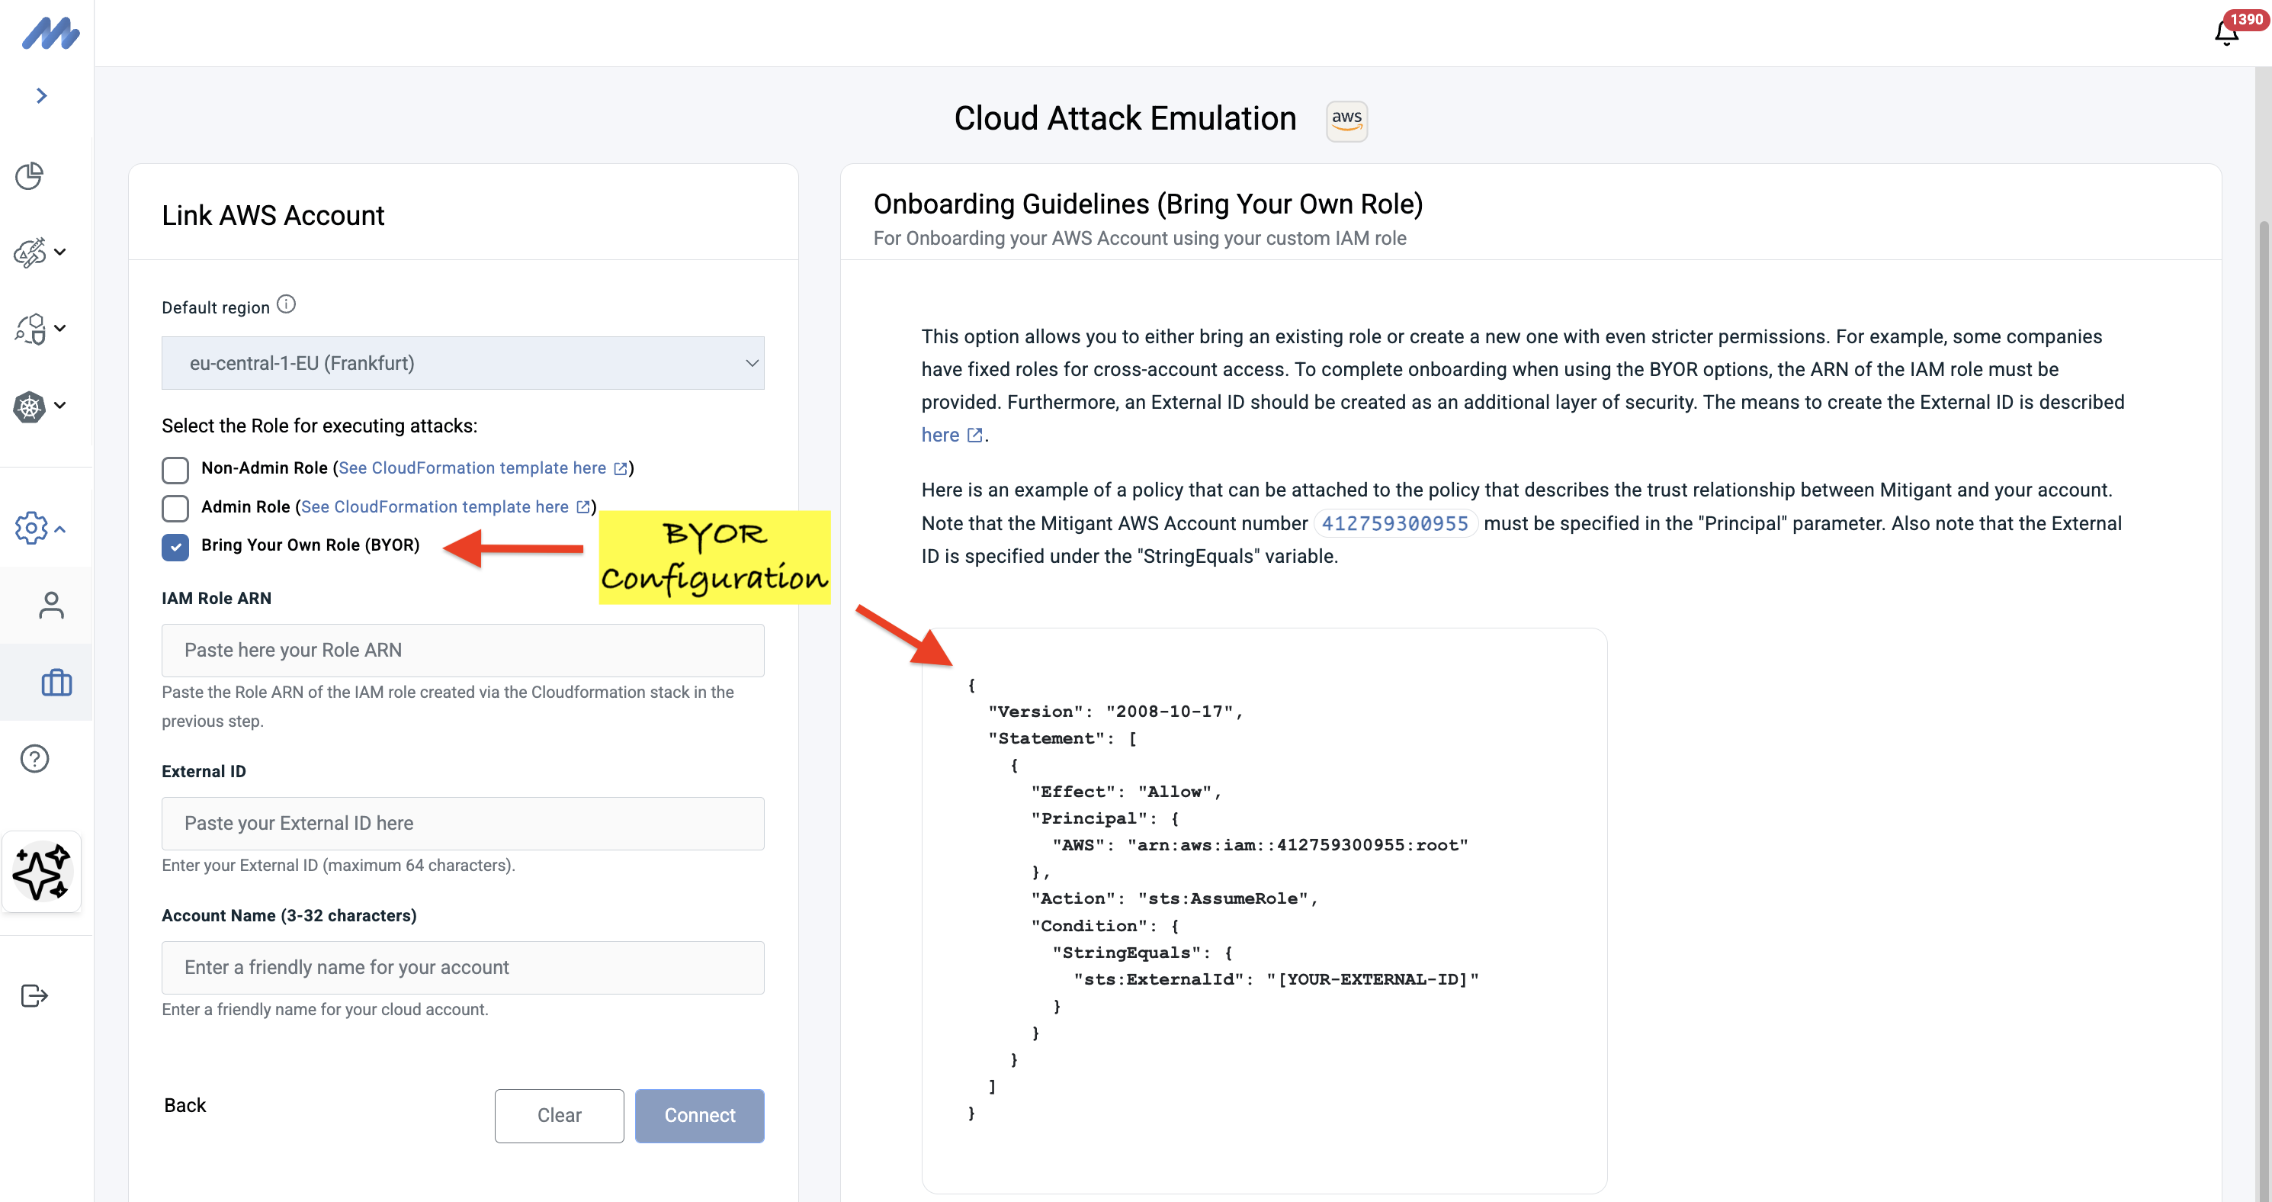Uncheck Bring Your Own Role checkbox
This screenshot has width=2272, height=1202.
[175, 547]
